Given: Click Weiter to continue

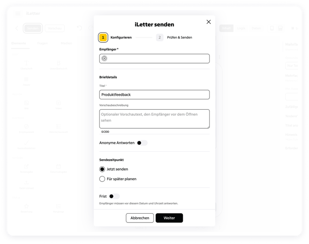Looking at the screenshot, I should click(169, 218).
